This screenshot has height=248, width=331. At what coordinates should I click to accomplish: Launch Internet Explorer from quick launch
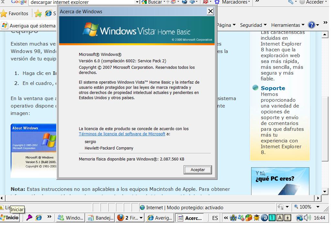tap(39, 217)
